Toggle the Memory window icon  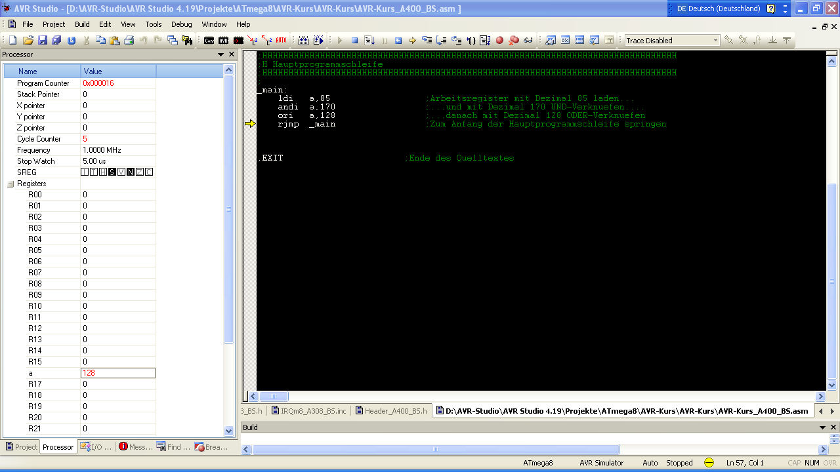coord(579,40)
